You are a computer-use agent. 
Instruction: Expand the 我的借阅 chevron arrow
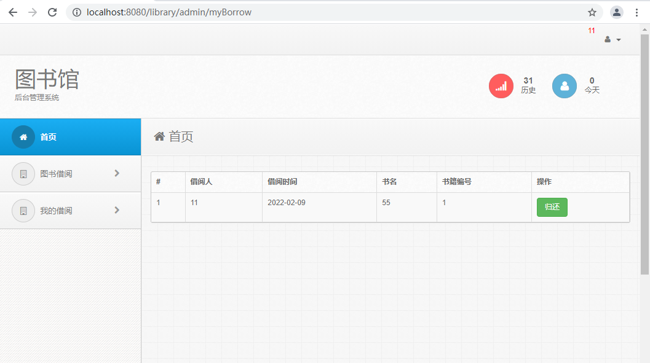pyautogui.click(x=117, y=210)
